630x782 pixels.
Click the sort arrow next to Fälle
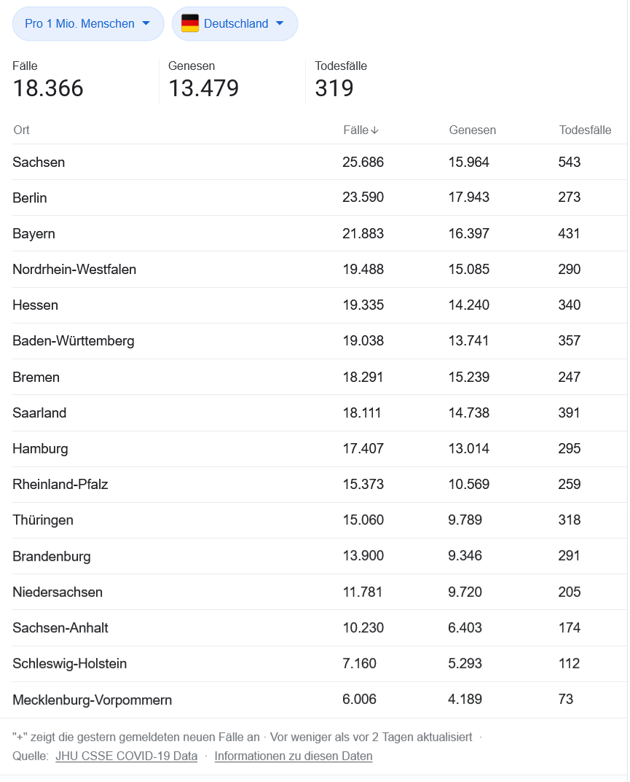pos(376,130)
